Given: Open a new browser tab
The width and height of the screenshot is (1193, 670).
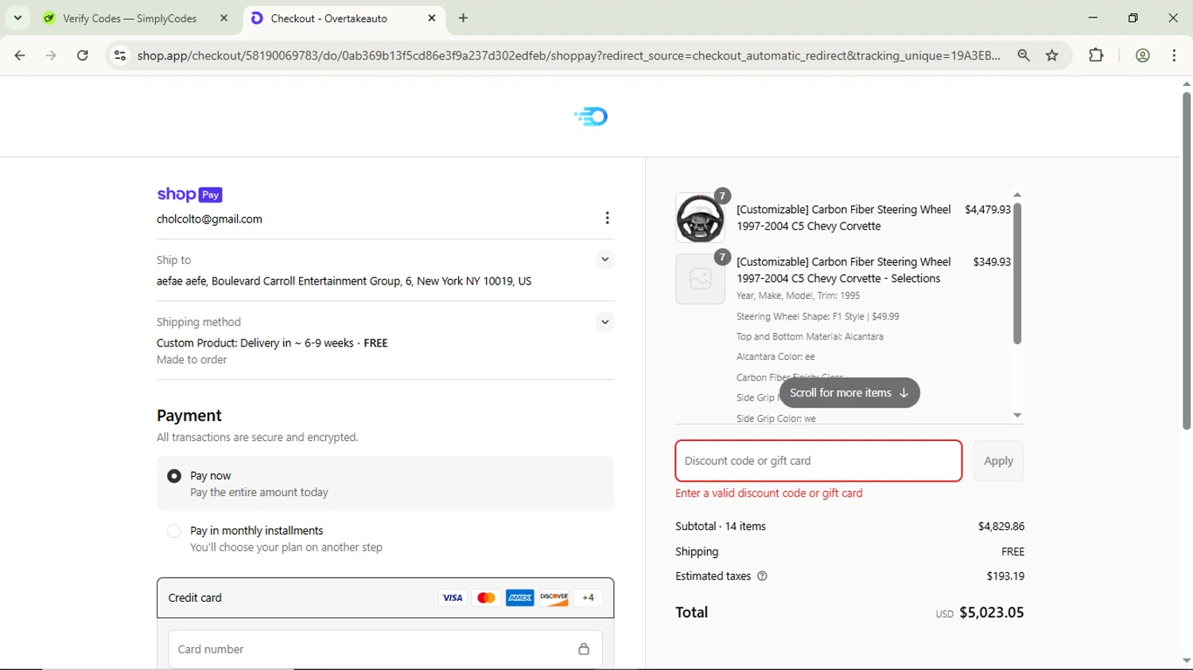Looking at the screenshot, I should click(464, 18).
